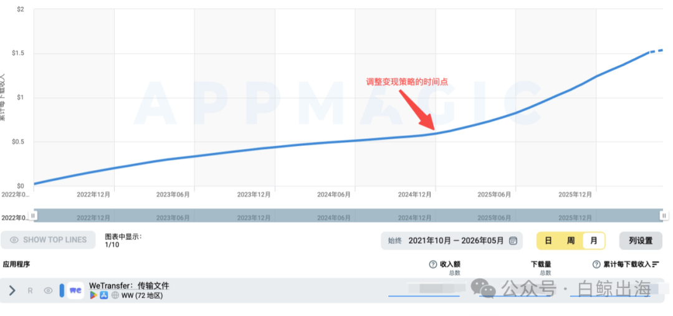Open the WeTransfer：传输文件 app link
The height and width of the screenshot is (316, 673).
click(x=129, y=285)
